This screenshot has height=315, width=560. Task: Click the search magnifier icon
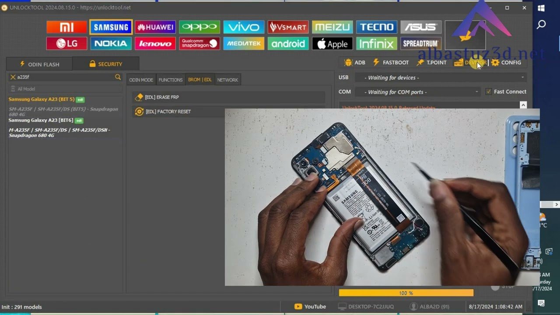pyautogui.click(x=118, y=77)
